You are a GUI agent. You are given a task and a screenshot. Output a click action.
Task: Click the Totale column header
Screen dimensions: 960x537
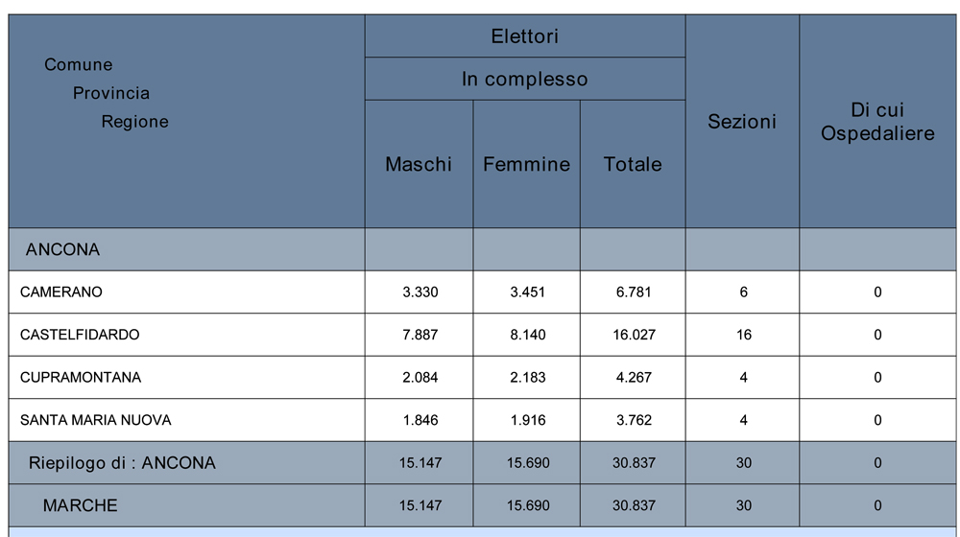tap(633, 164)
